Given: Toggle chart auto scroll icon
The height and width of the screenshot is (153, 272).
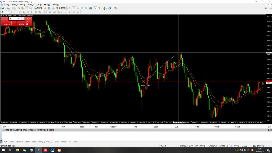Looking at the screenshot, I should [x=95, y=8].
